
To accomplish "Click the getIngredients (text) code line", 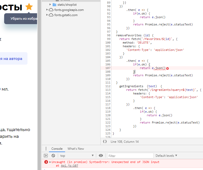I will point(141,86).
